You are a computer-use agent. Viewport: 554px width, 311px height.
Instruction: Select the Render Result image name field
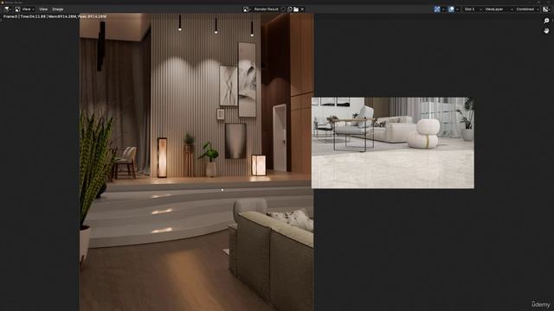(267, 10)
